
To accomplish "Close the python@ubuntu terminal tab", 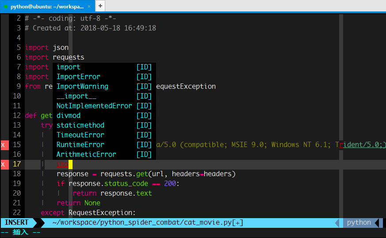I will coord(89,6).
